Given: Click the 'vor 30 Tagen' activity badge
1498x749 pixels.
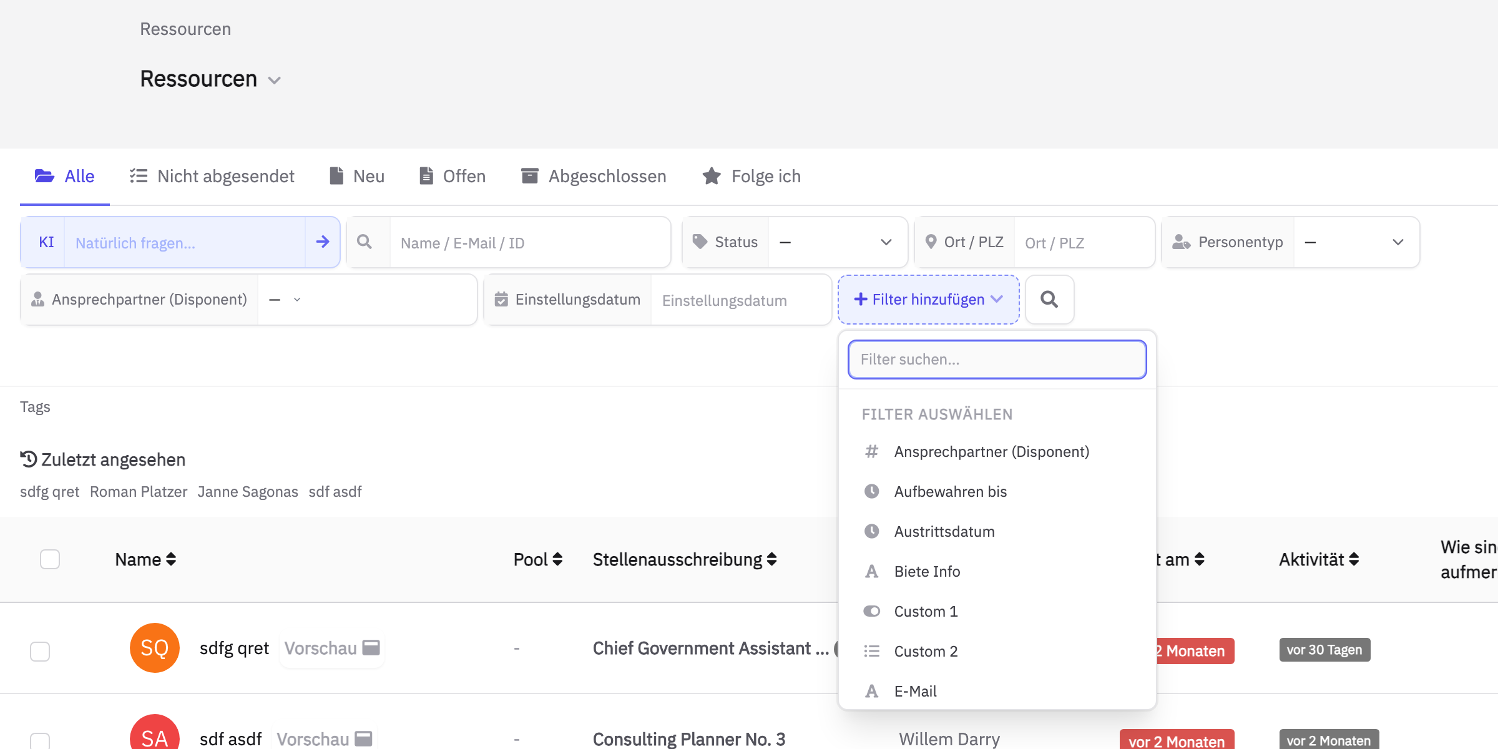Looking at the screenshot, I should (1324, 650).
